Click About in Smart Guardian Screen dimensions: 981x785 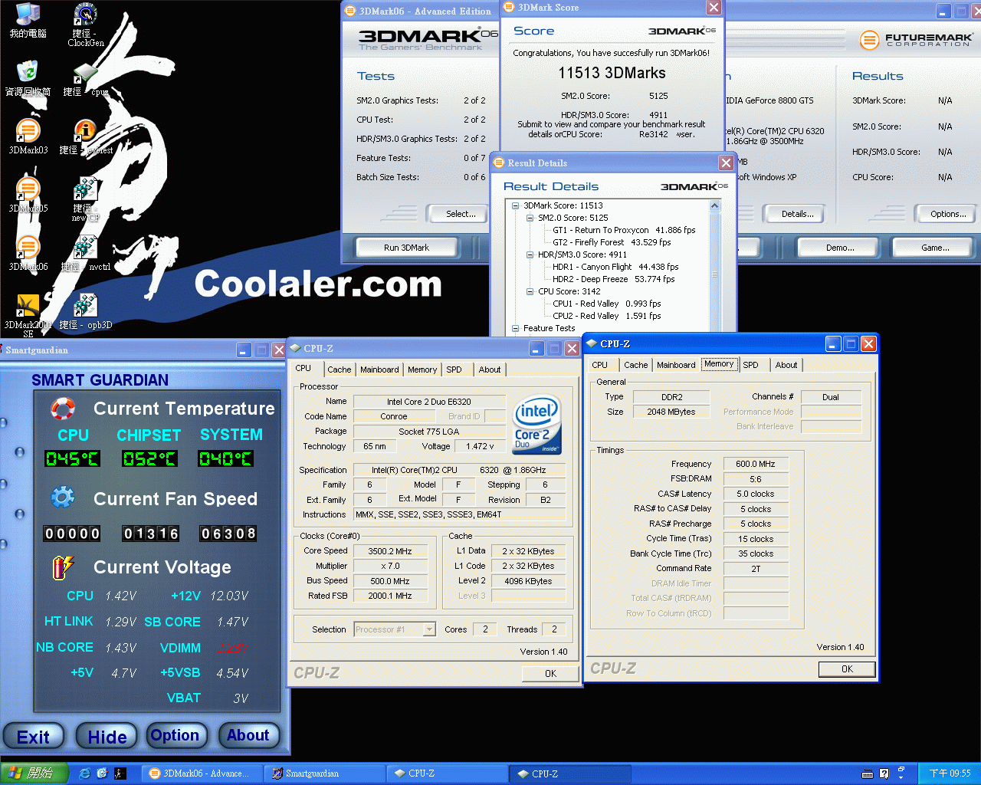tap(248, 735)
